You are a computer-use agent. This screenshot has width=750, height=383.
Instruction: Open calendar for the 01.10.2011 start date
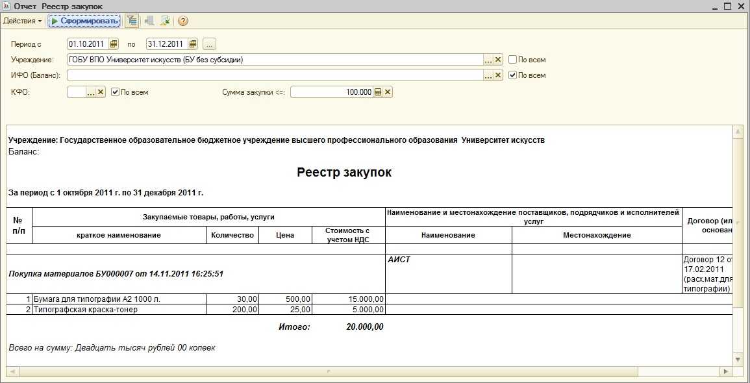pyautogui.click(x=114, y=44)
